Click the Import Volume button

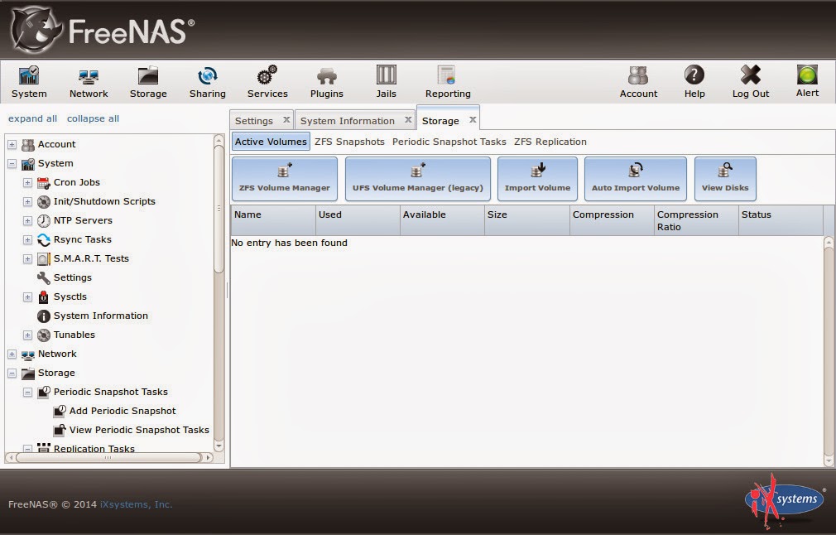pos(537,179)
